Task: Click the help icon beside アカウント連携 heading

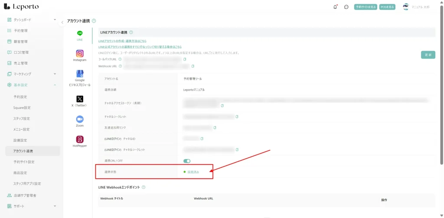Action: click(x=94, y=21)
